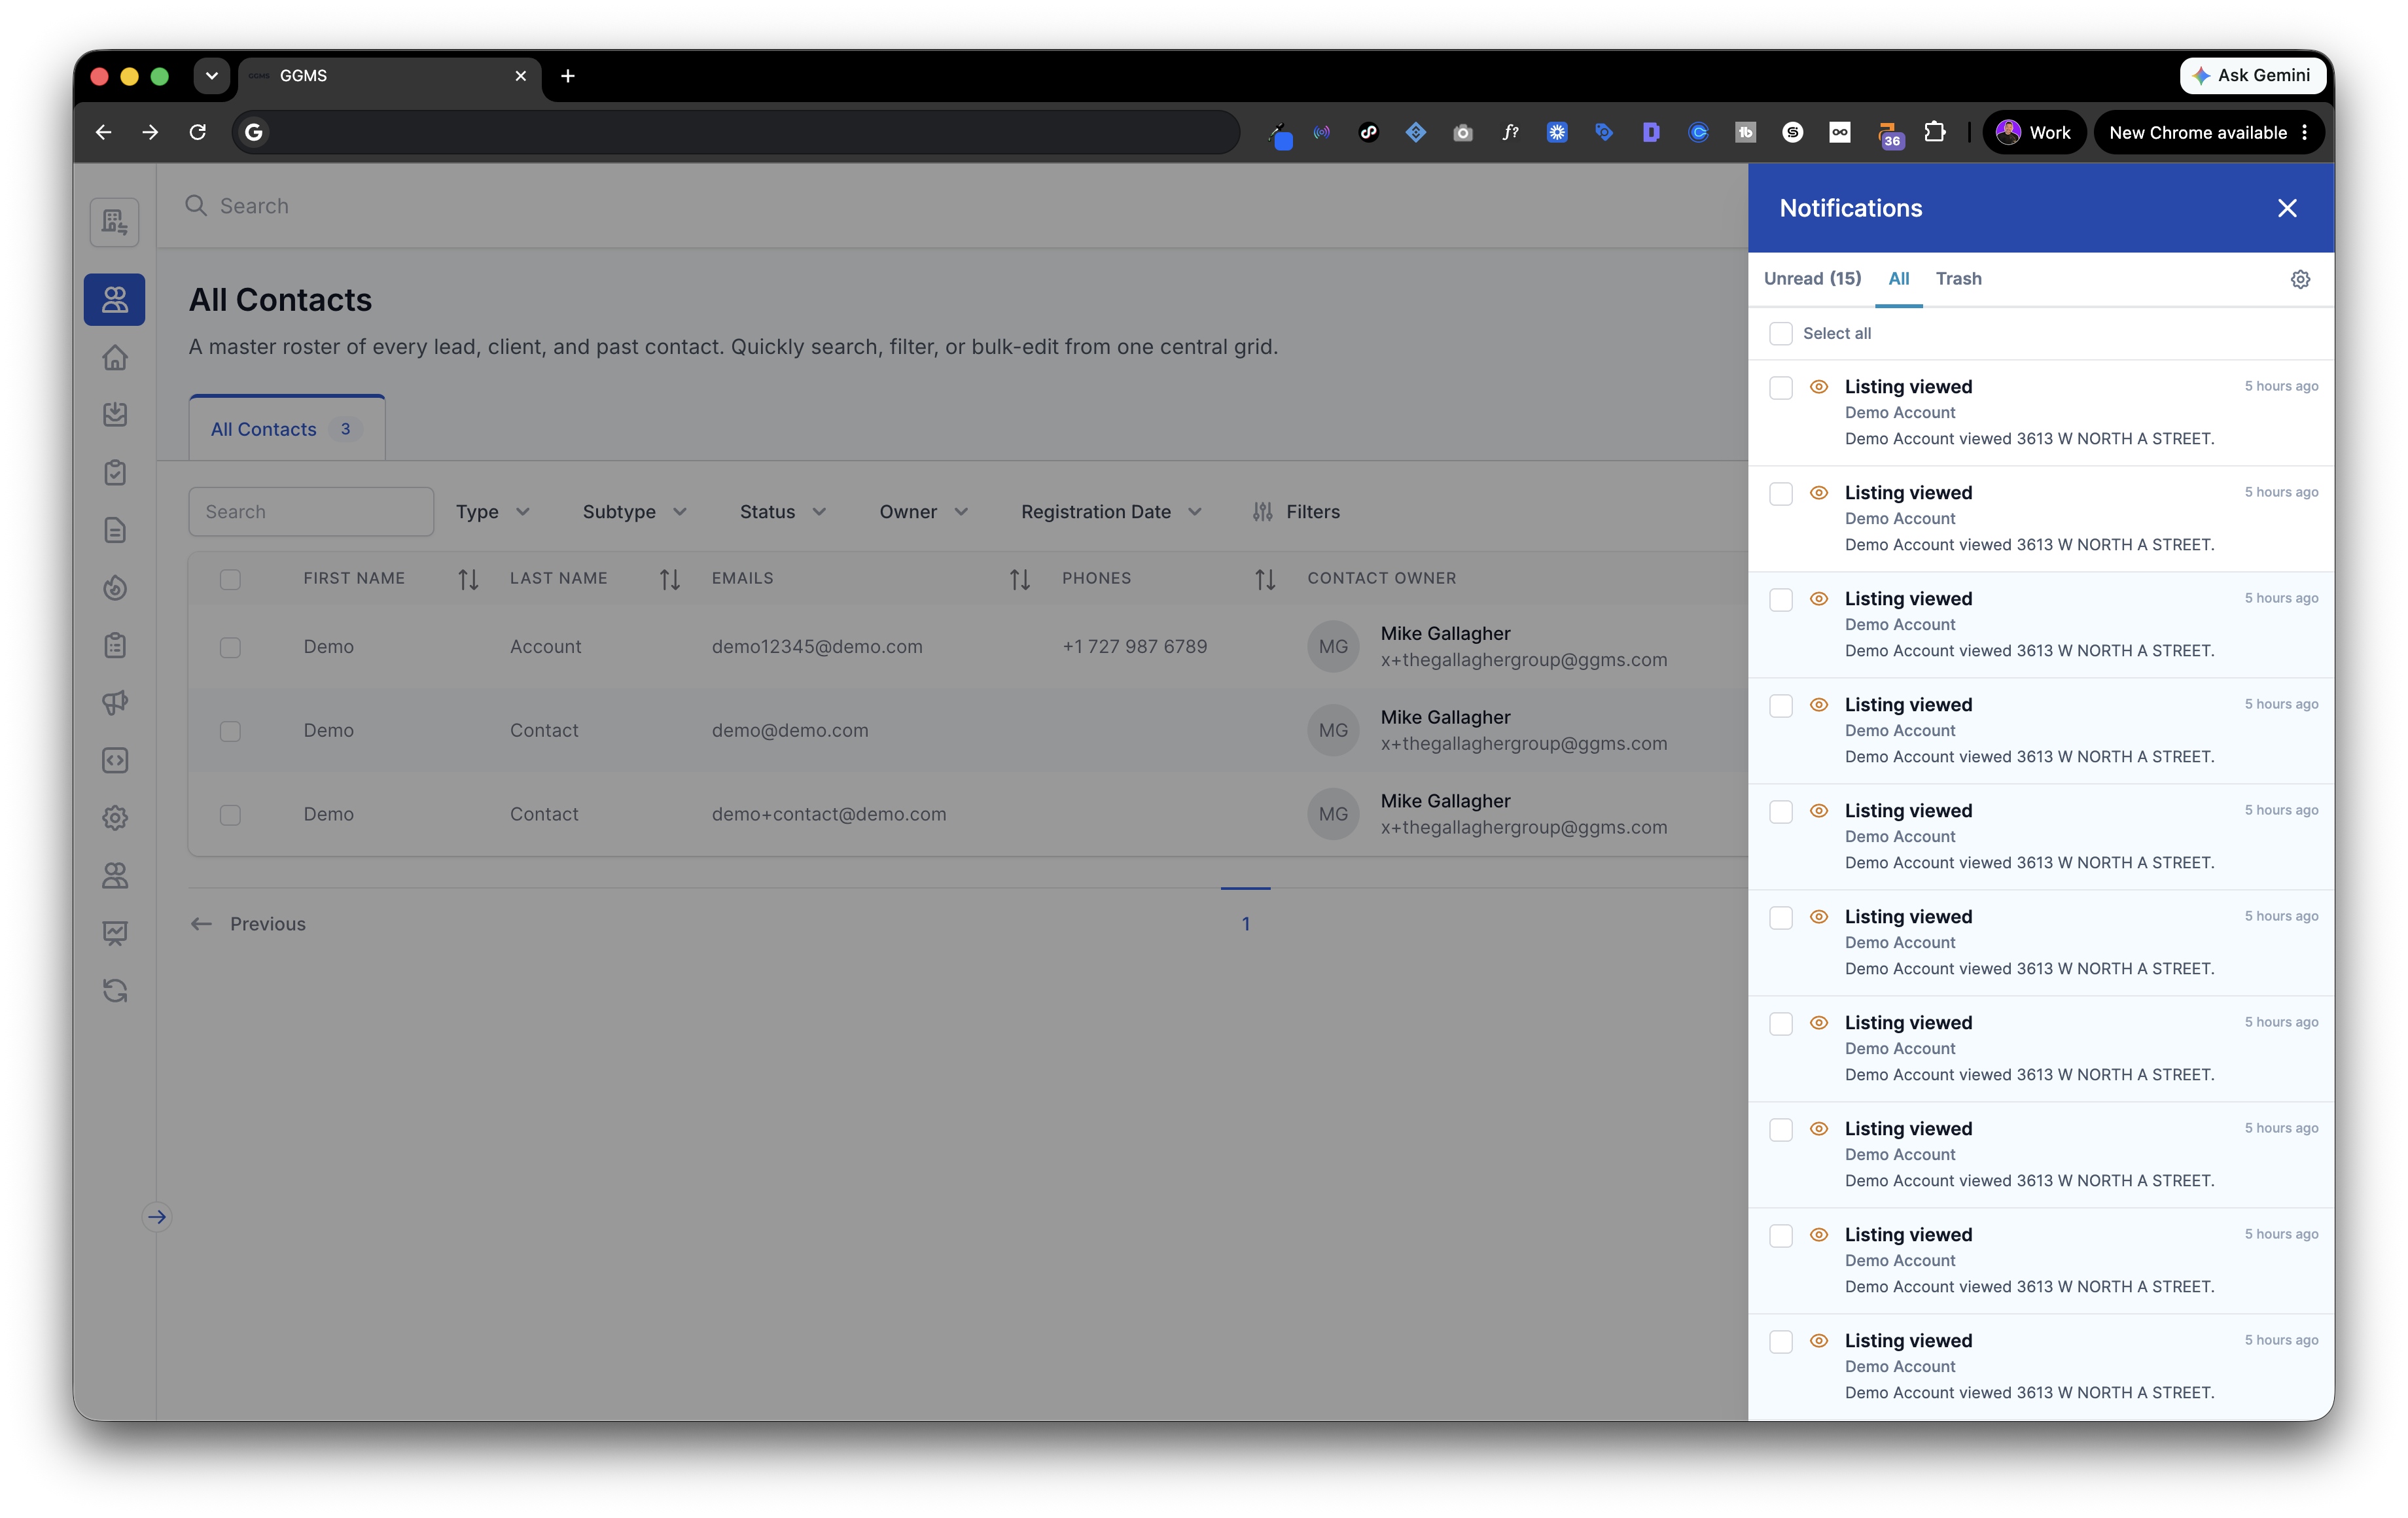This screenshot has height=1518, width=2408.
Task: Click the camera screenshot extension icon
Action: point(1463,132)
